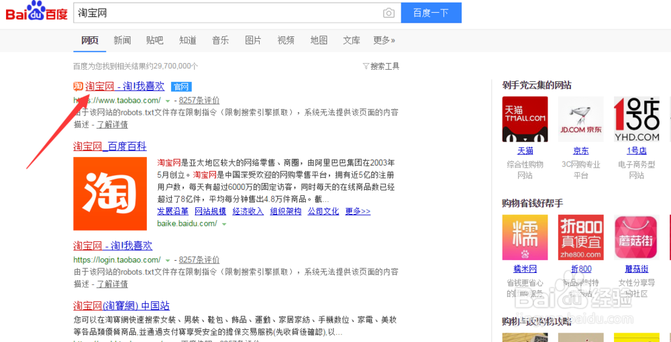Click the 百度一下 search button
The image size is (671, 342).
[431, 13]
